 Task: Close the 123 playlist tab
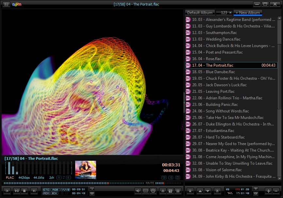230,13
